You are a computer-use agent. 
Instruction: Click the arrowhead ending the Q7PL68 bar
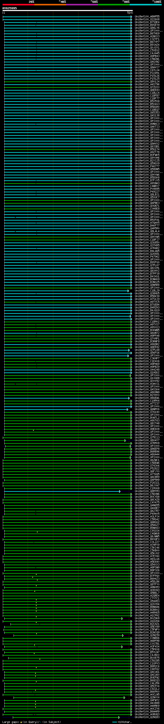click(129, 350)
